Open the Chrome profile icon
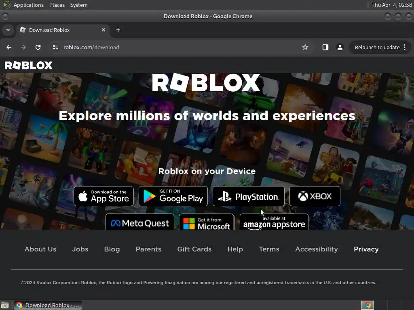414x310 pixels. (340, 47)
